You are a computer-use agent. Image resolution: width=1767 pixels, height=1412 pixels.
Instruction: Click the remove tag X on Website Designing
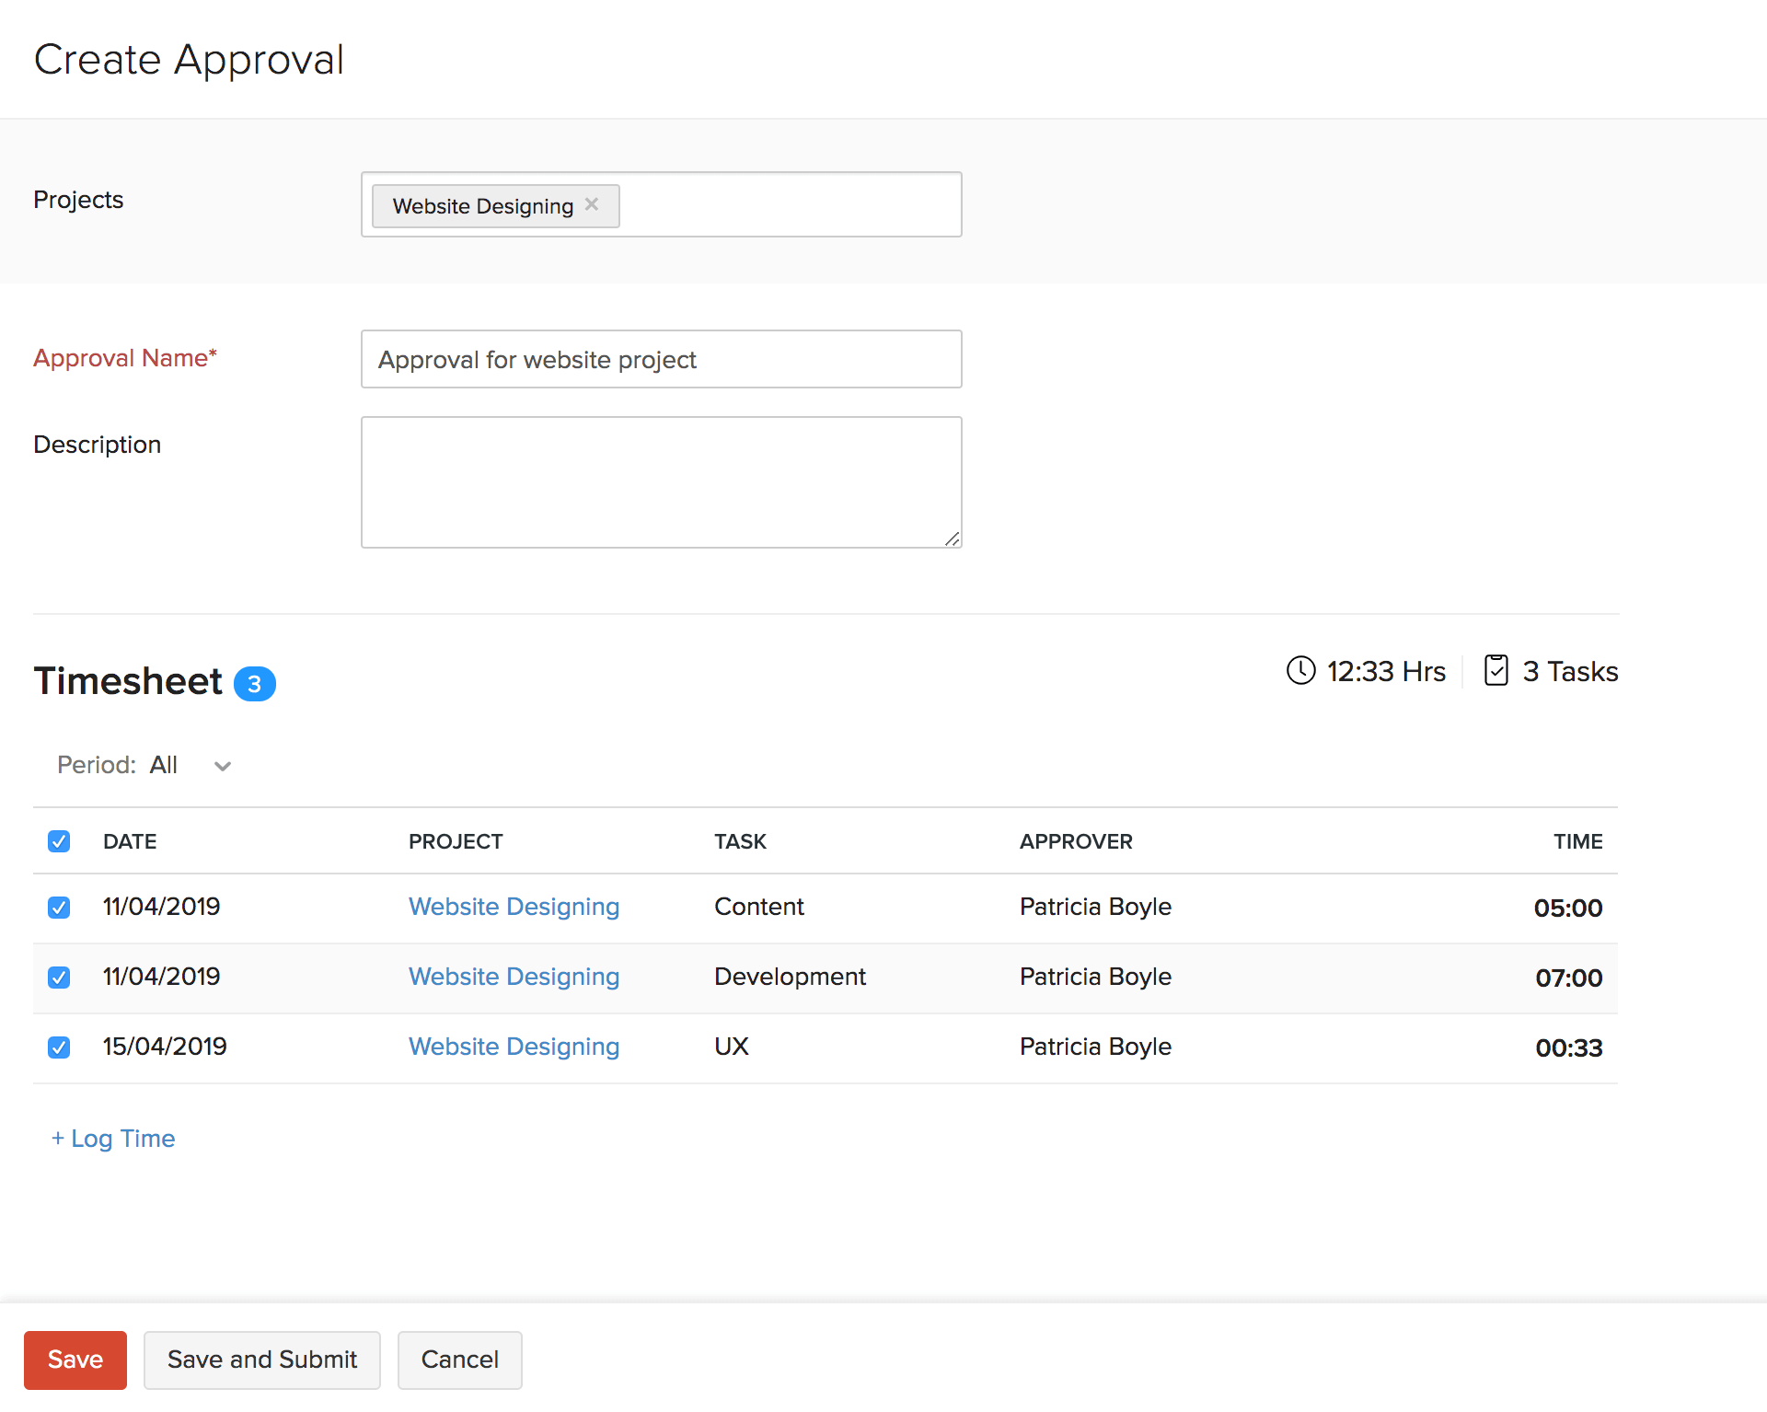tap(592, 203)
